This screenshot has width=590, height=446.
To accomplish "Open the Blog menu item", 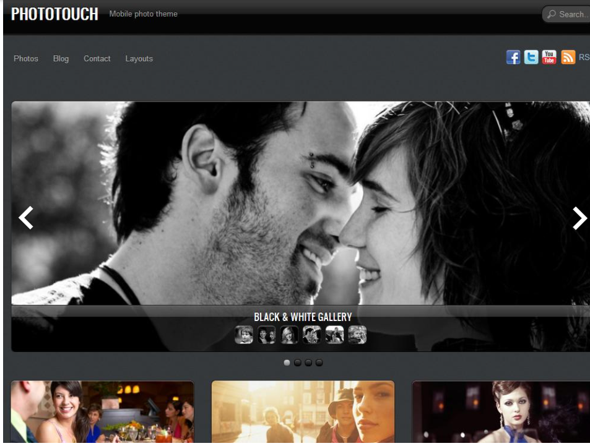I will pyautogui.click(x=61, y=59).
